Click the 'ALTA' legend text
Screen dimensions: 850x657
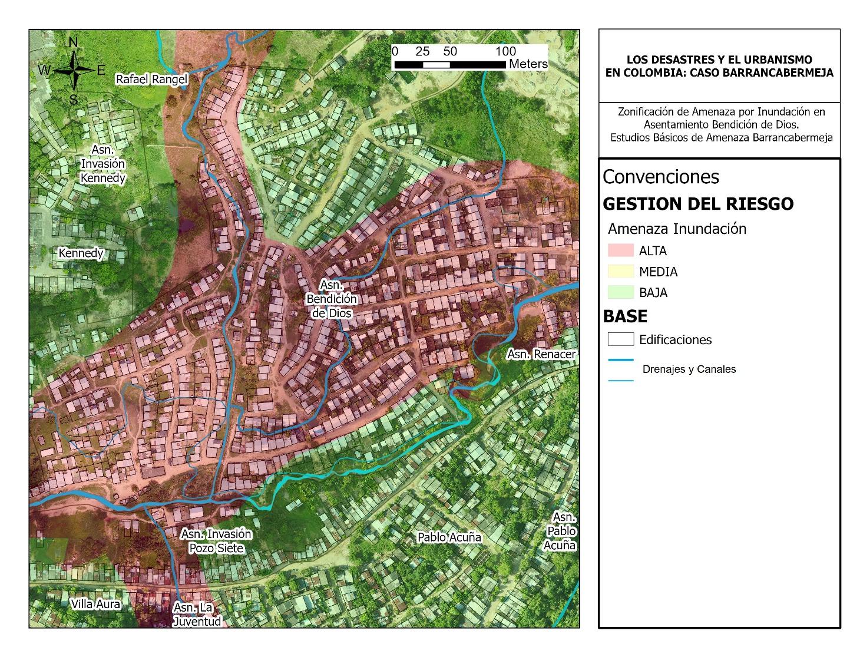tap(653, 251)
